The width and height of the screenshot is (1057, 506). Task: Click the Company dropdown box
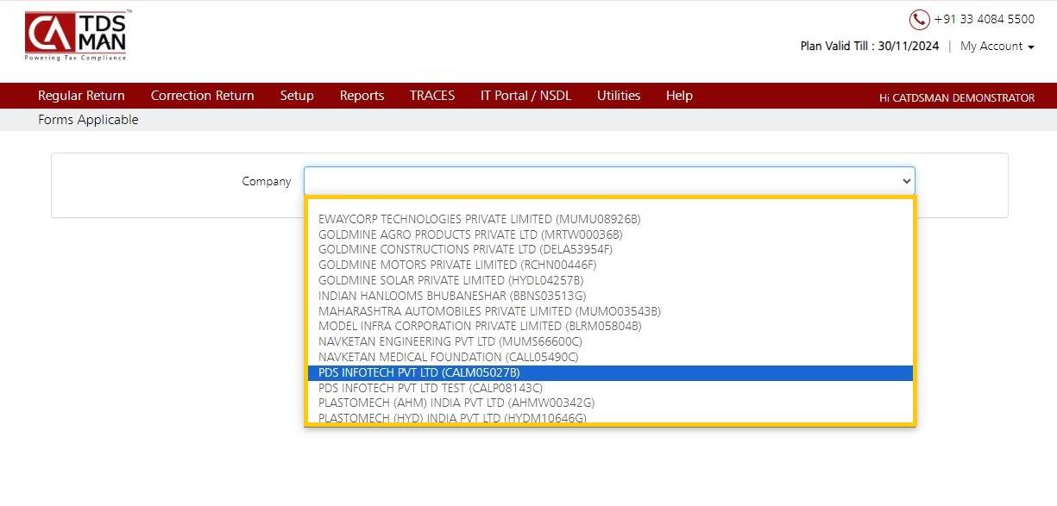click(609, 181)
